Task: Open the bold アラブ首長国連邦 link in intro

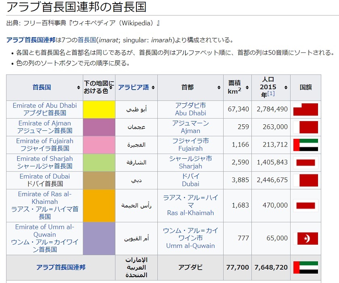Action: (x=31, y=40)
